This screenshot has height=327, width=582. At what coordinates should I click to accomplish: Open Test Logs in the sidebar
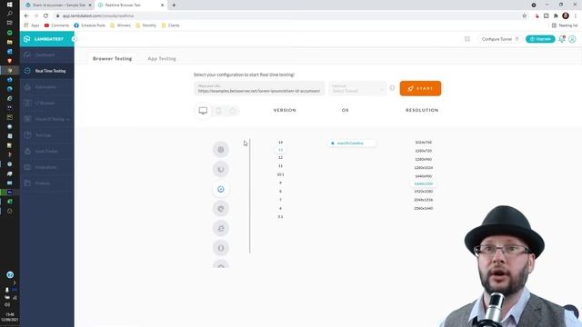pyautogui.click(x=46, y=135)
